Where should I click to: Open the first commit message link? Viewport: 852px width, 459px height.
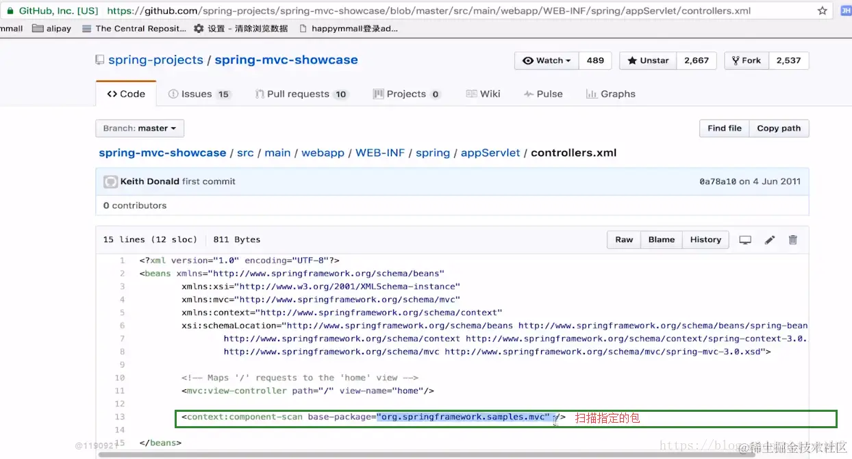pyautogui.click(x=209, y=182)
